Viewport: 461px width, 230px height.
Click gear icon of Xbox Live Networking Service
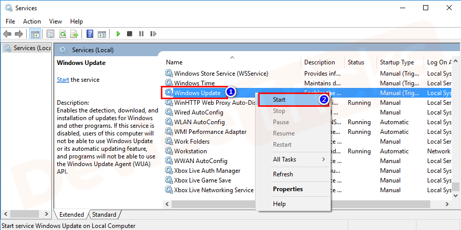click(x=169, y=190)
